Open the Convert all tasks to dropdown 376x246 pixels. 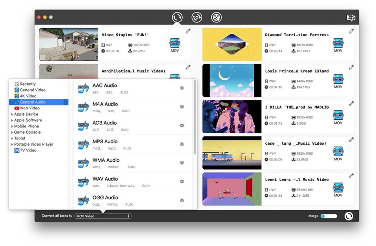(103, 216)
